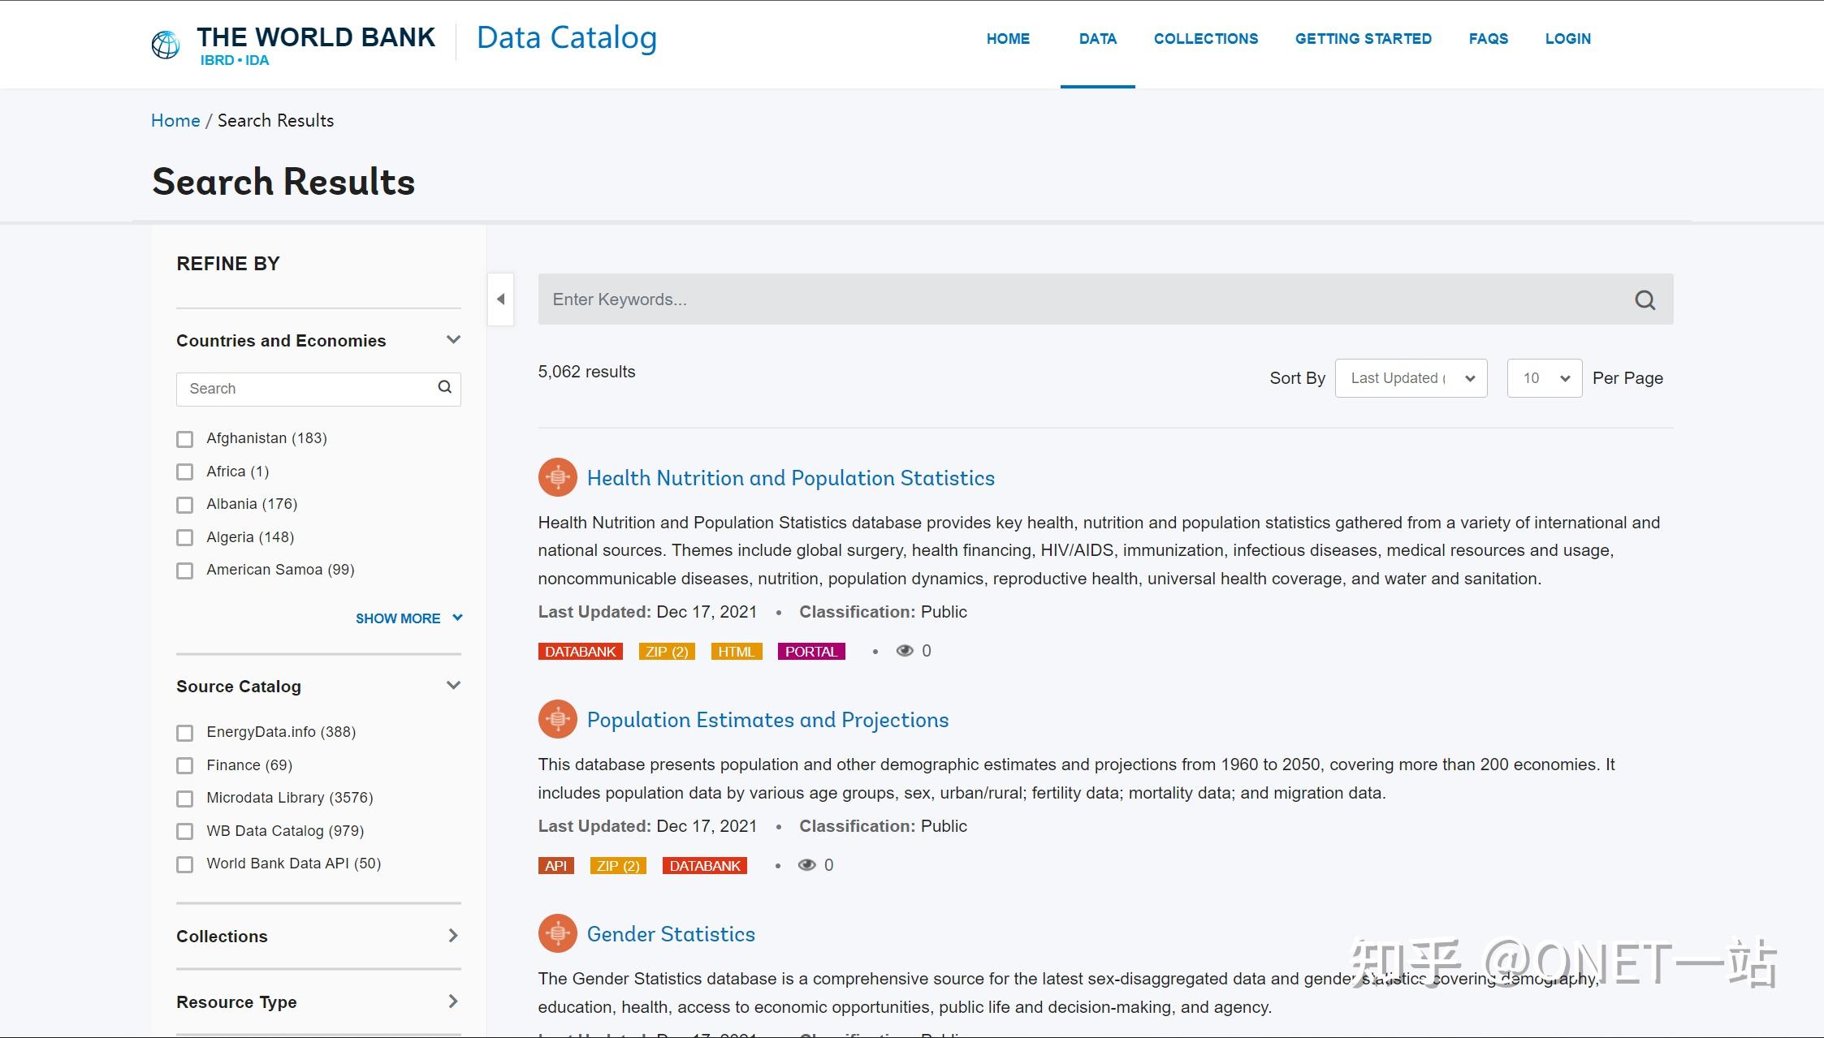The width and height of the screenshot is (1824, 1038).
Task: Click ZIP (2) tag under Health Nutrition
Action: pyautogui.click(x=667, y=652)
